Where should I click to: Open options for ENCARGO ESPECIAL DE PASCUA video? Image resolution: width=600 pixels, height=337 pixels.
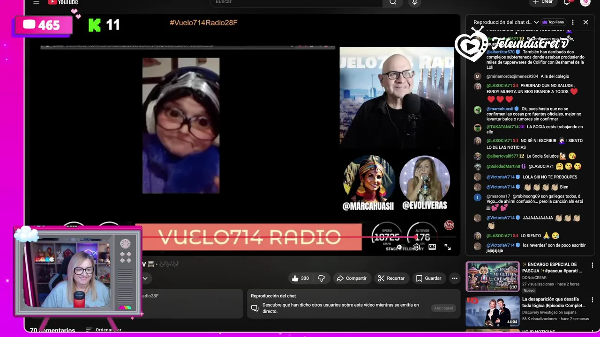pos(592,265)
